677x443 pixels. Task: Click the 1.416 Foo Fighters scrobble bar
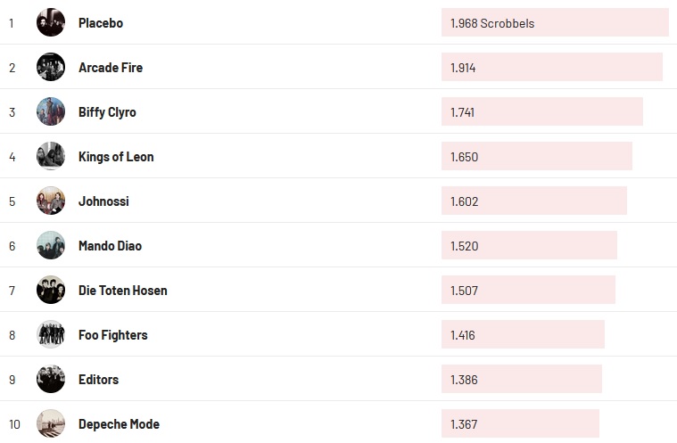coord(523,335)
